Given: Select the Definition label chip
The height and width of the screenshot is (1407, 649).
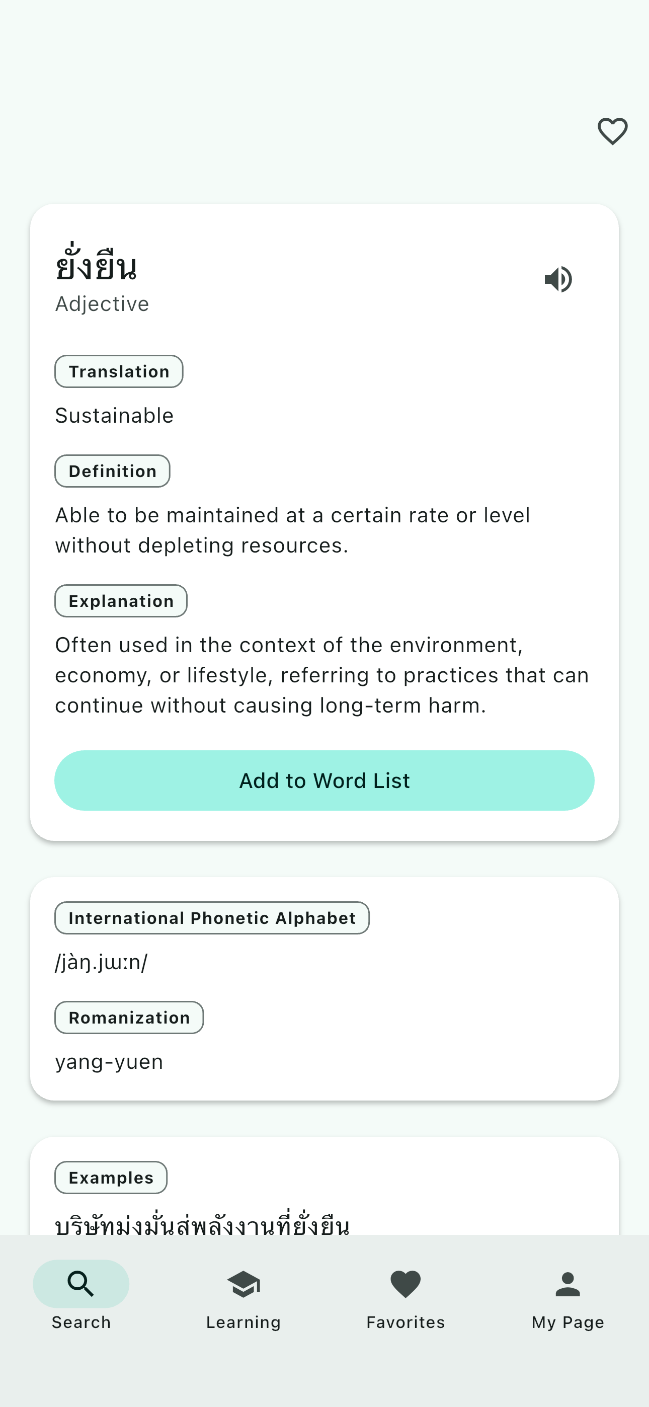Looking at the screenshot, I should [112, 471].
